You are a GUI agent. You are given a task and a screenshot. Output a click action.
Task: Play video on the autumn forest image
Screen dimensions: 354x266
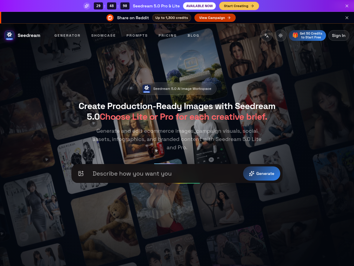46,159
